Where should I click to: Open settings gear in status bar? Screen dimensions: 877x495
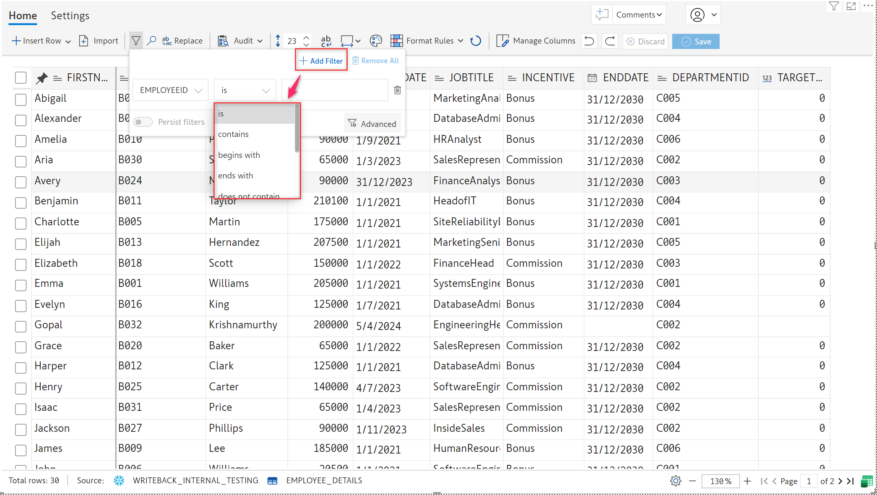tap(675, 481)
